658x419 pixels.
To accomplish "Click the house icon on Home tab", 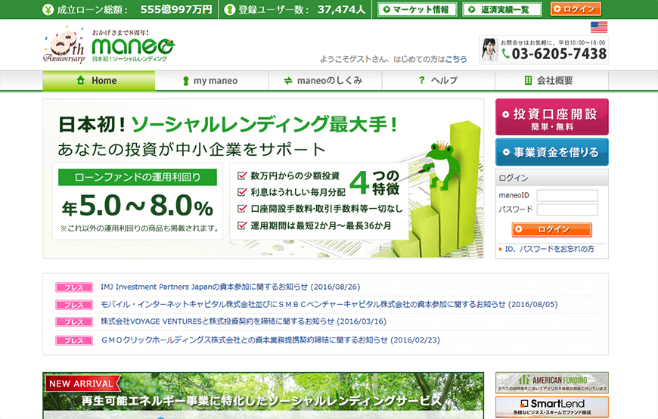I will [x=81, y=79].
